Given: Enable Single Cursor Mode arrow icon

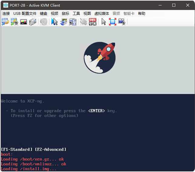Looking at the screenshot, I should [104, 22].
